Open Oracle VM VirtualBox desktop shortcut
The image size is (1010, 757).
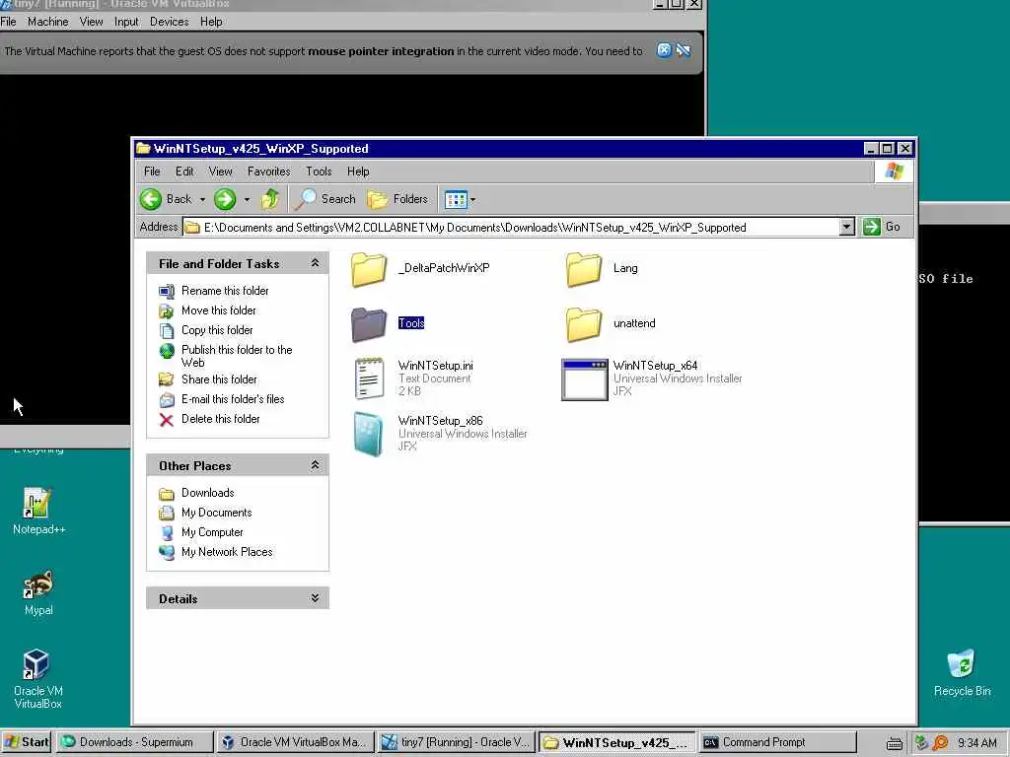(x=37, y=679)
